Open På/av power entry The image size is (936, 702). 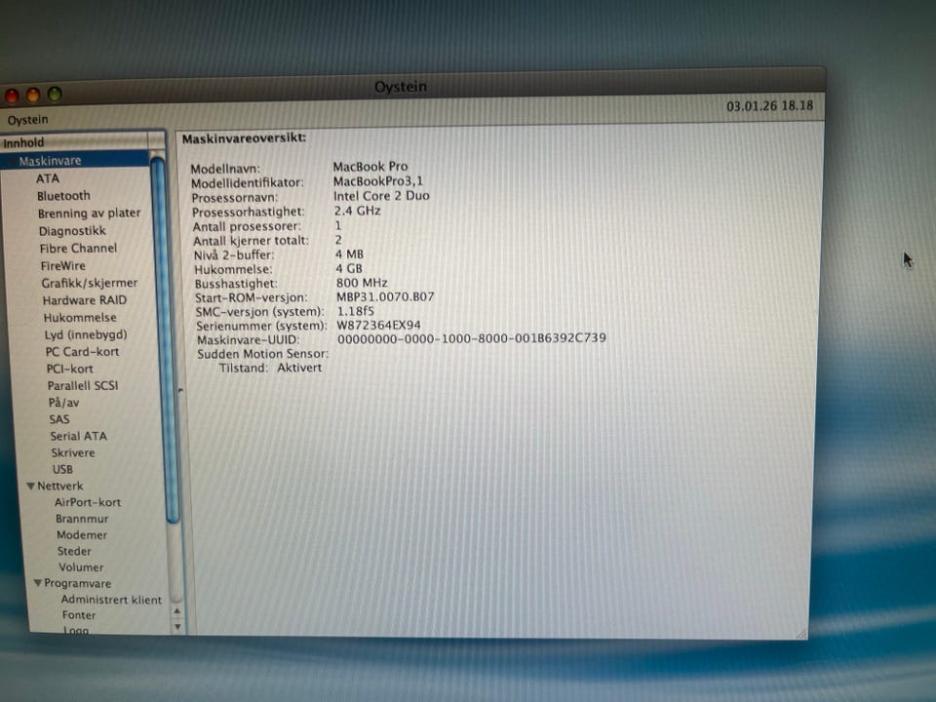(63, 403)
